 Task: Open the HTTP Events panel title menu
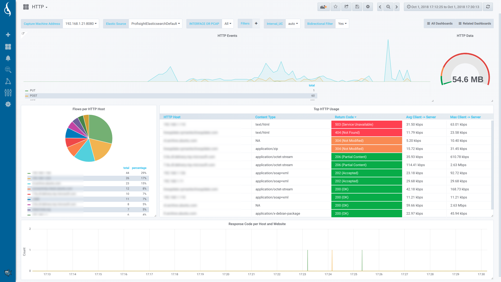pos(227,36)
